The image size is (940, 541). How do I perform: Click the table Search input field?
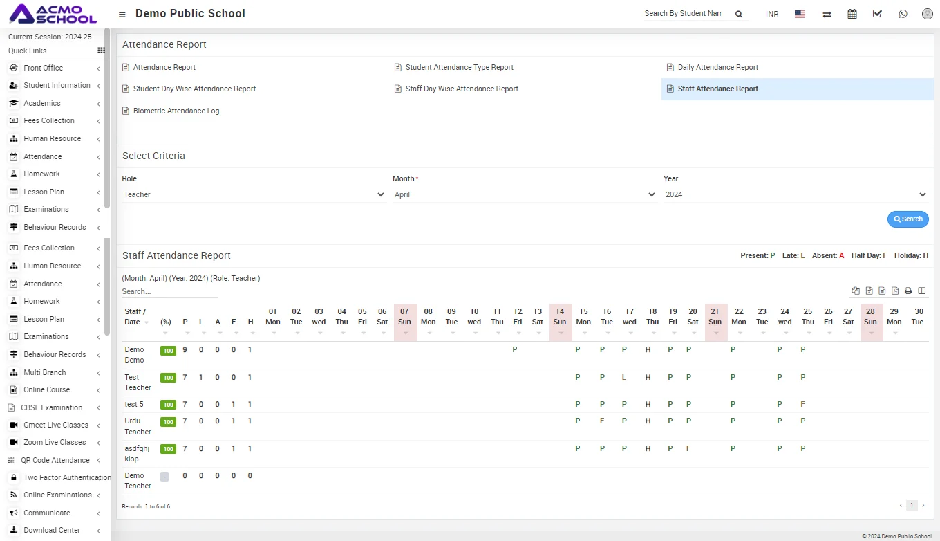[169, 292]
